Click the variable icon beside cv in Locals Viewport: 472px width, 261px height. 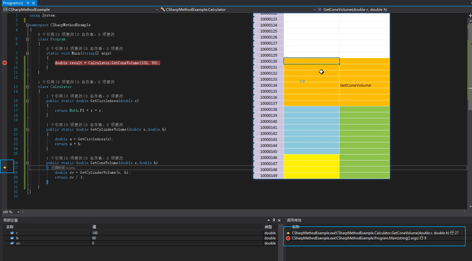(12, 243)
